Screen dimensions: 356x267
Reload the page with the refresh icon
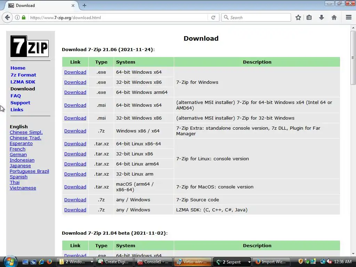click(213, 17)
